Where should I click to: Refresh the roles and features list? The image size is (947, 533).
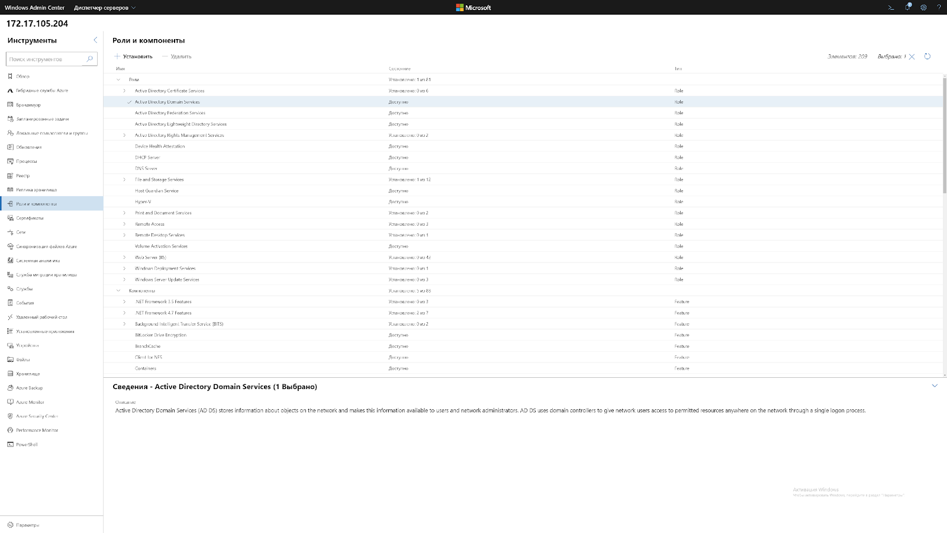[x=927, y=56]
